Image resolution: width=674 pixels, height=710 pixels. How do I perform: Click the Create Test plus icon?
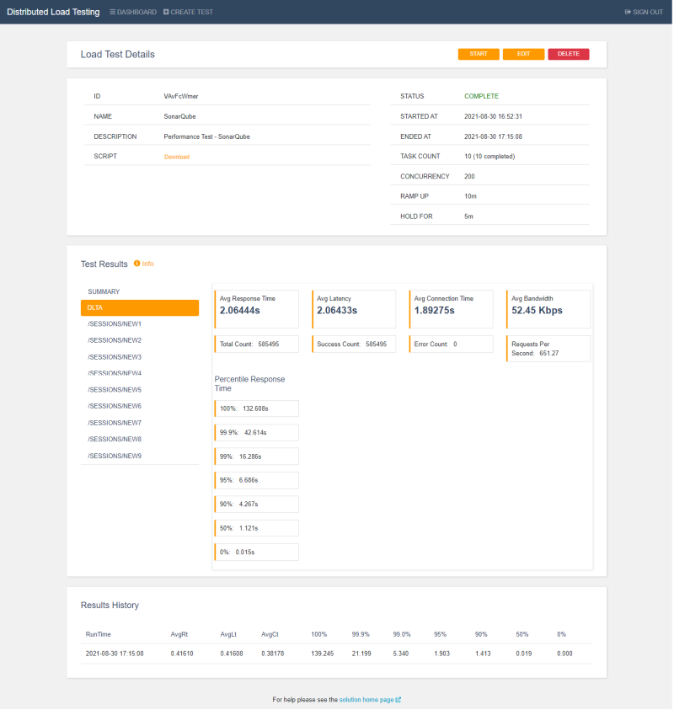166,13
